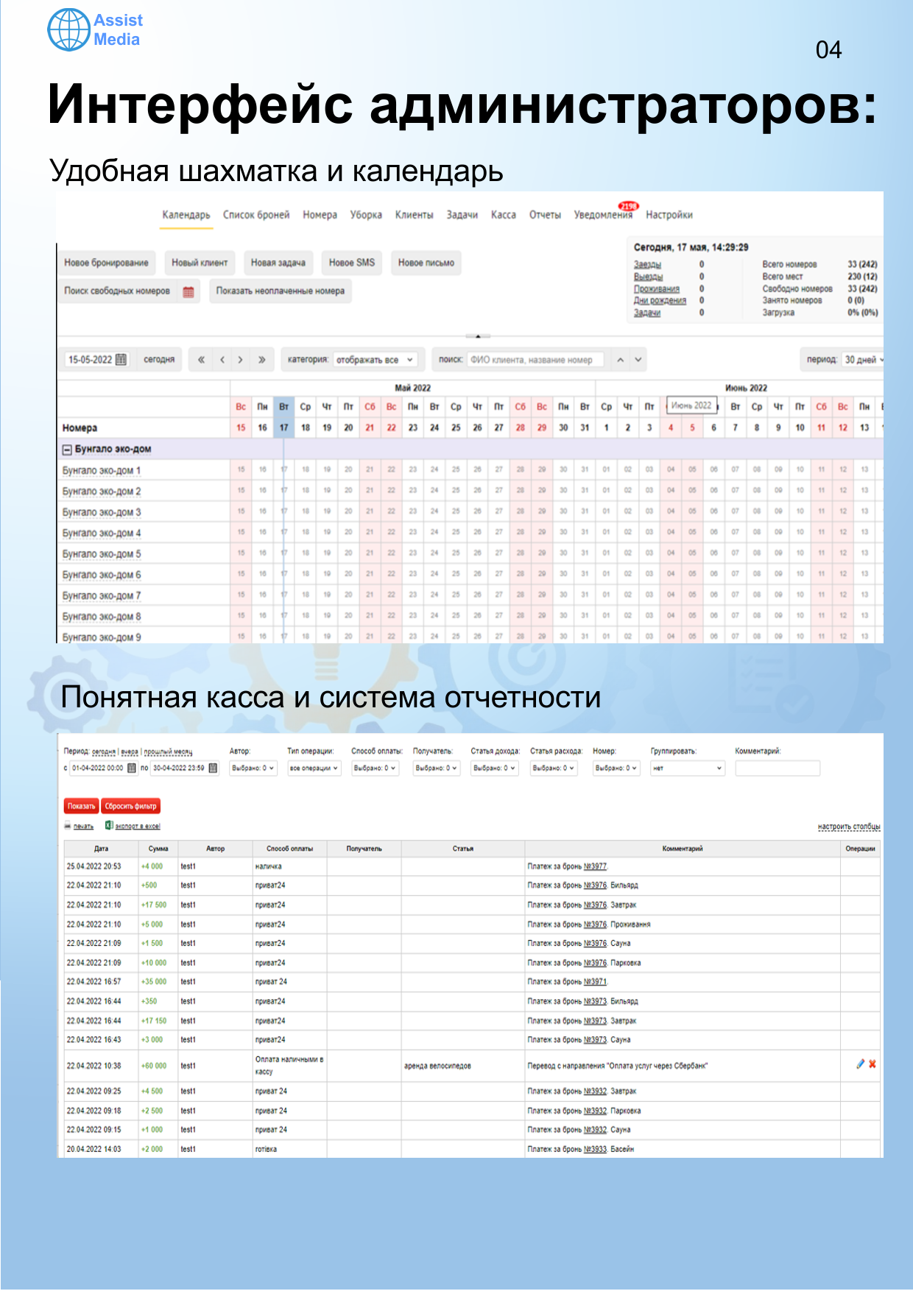
Task: Open the Статья дохода dropdown
Action: pos(495,768)
